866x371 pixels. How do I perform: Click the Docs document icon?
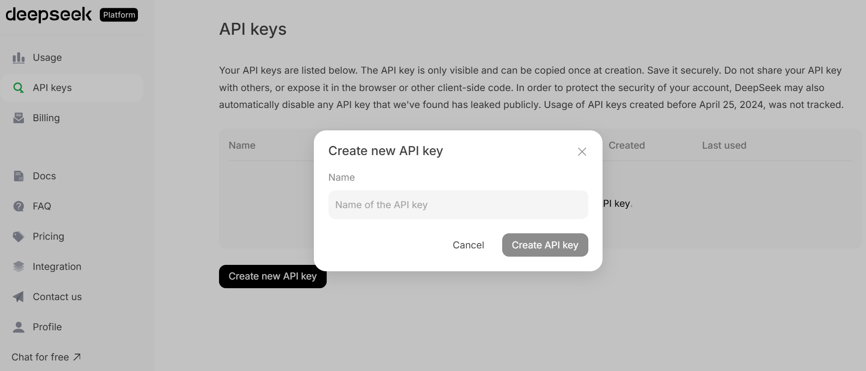(x=18, y=176)
